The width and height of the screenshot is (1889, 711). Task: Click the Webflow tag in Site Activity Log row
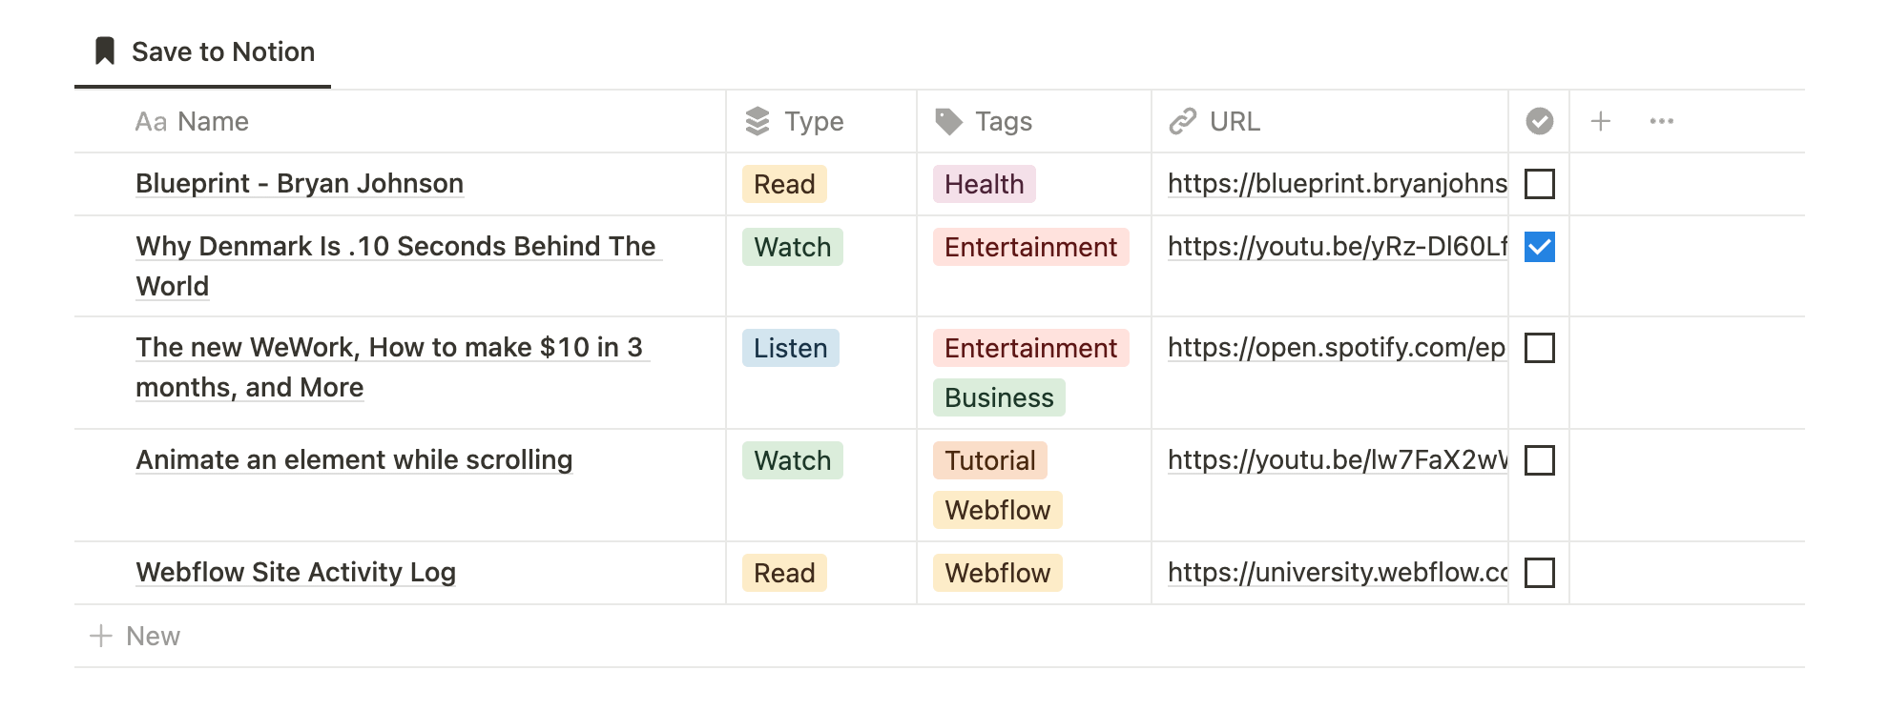coord(998,573)
